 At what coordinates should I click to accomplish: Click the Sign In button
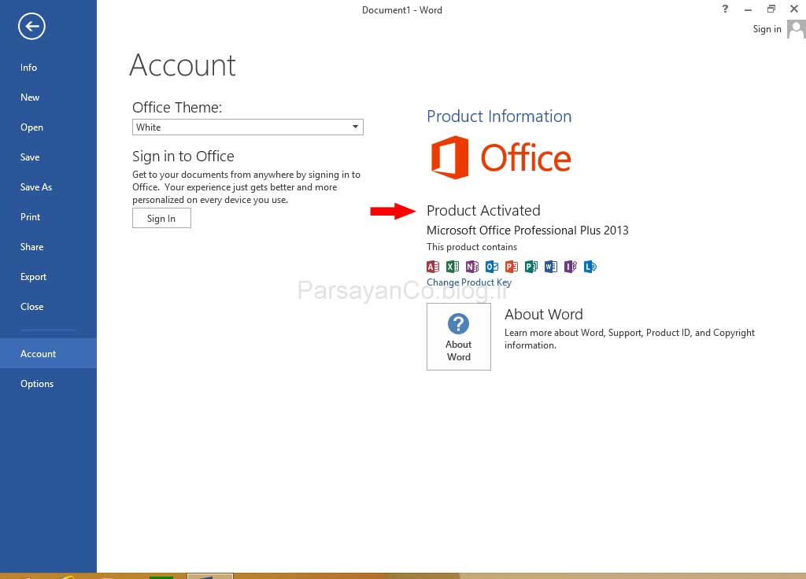tap(161, 219)
